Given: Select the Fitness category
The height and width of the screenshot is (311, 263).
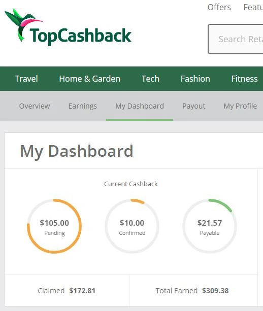Looking at the screenshot, I should coord(245,79).
